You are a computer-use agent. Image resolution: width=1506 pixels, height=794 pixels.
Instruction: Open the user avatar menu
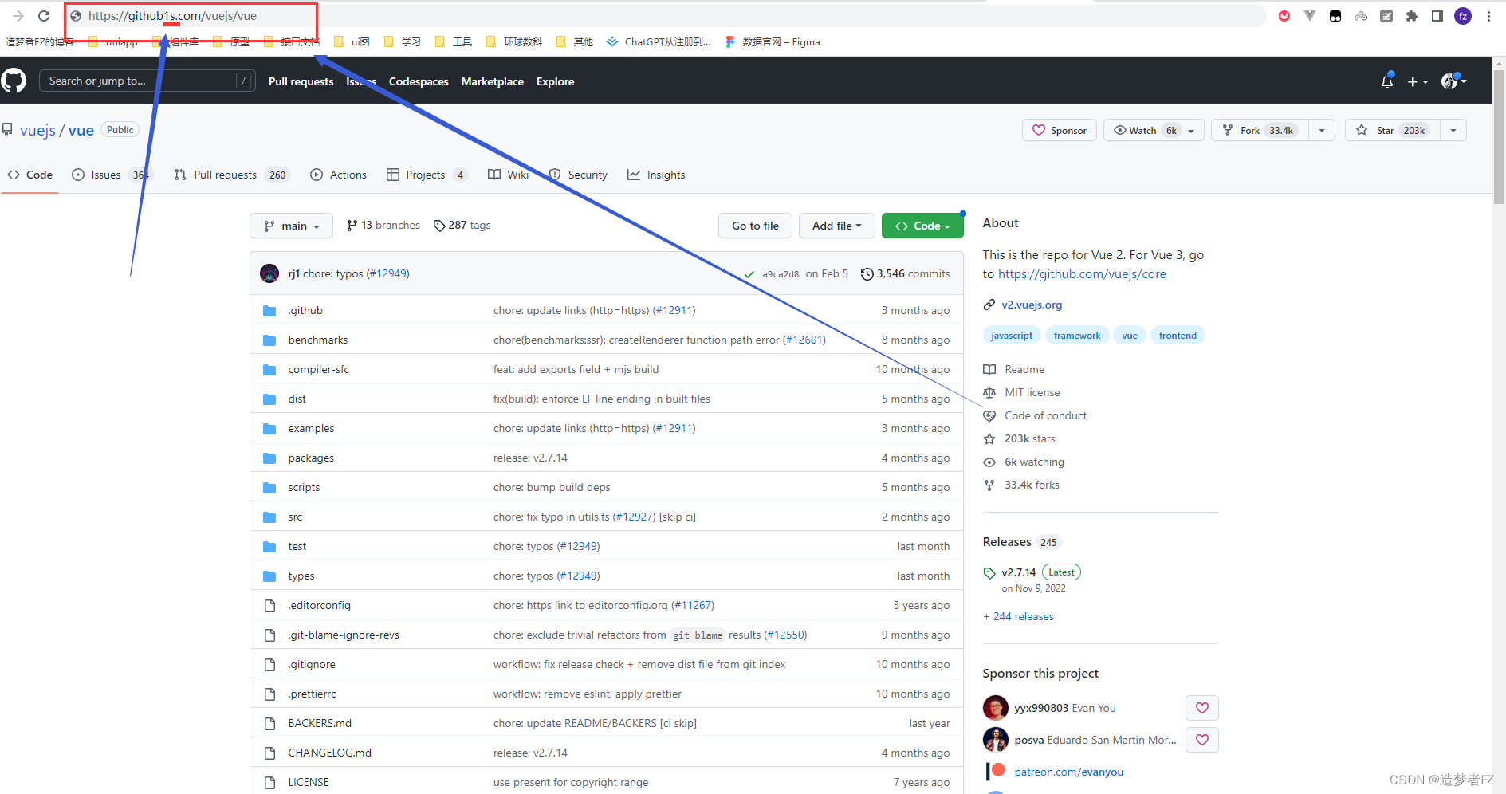coord(1453,81)
